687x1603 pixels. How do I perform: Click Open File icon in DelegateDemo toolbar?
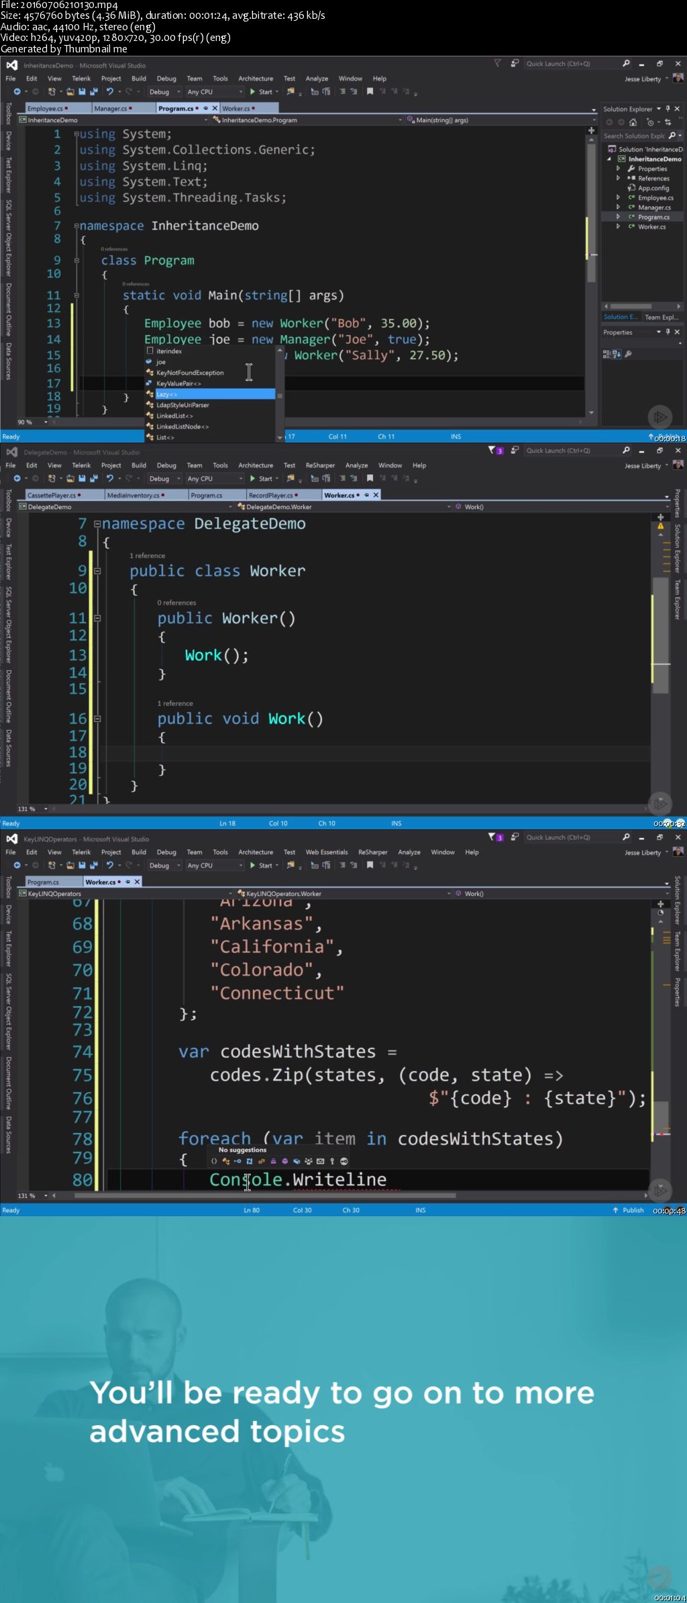[x=70, y=479]
